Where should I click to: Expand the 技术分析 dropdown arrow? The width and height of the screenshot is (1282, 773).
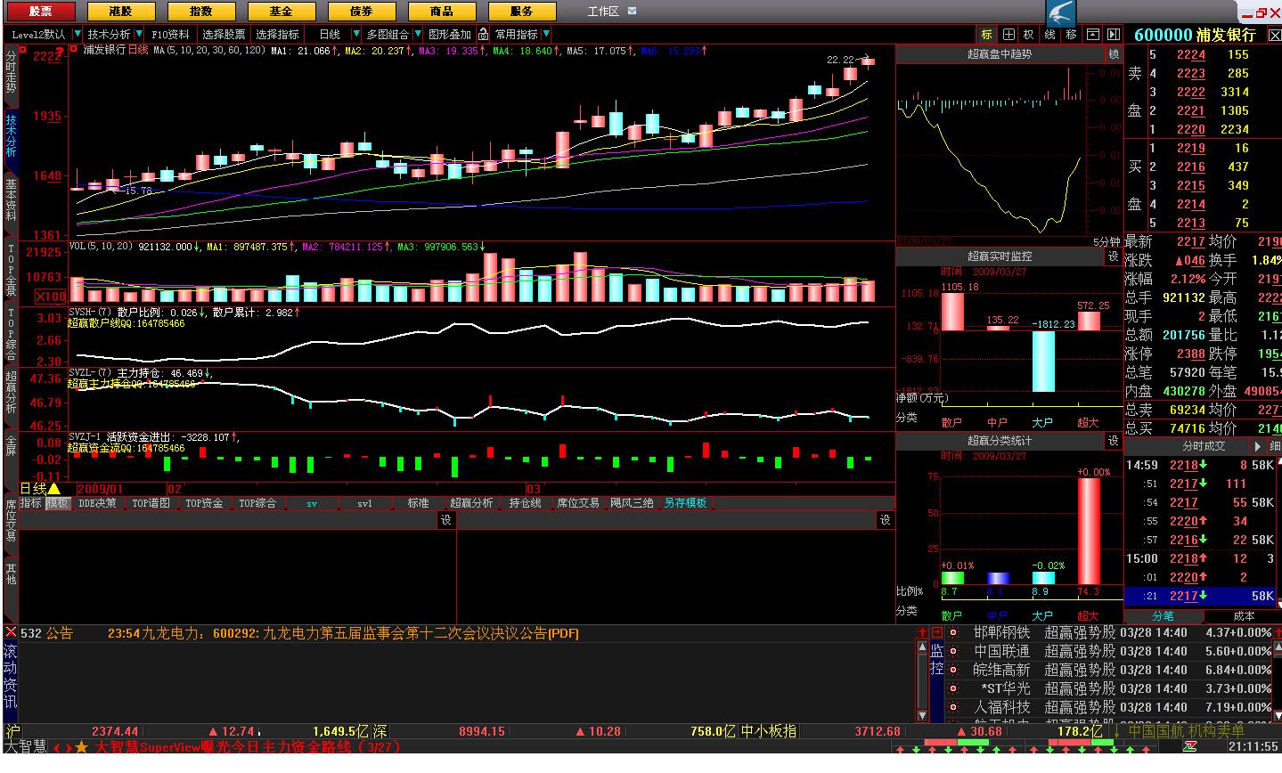138,35
